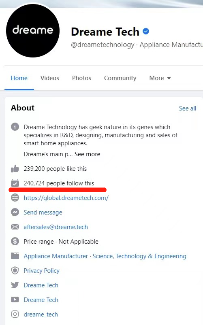
Task: Click the envelope email icon
Action: coord(15,227)
